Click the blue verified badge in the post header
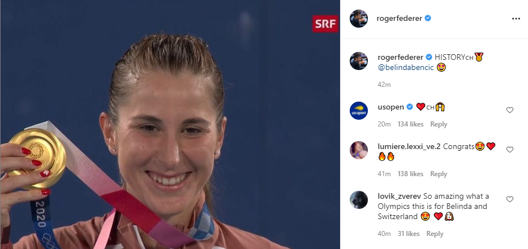Viewport: 528px width, 249px height. 428,19
